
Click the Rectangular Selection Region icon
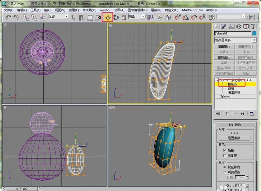(90, 18)
